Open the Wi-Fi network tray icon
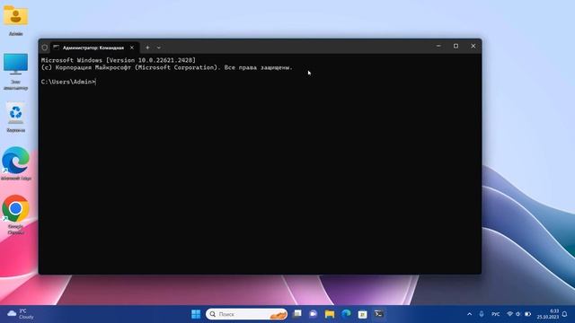This screenshot has height=323, width=575. click(509, 314)
